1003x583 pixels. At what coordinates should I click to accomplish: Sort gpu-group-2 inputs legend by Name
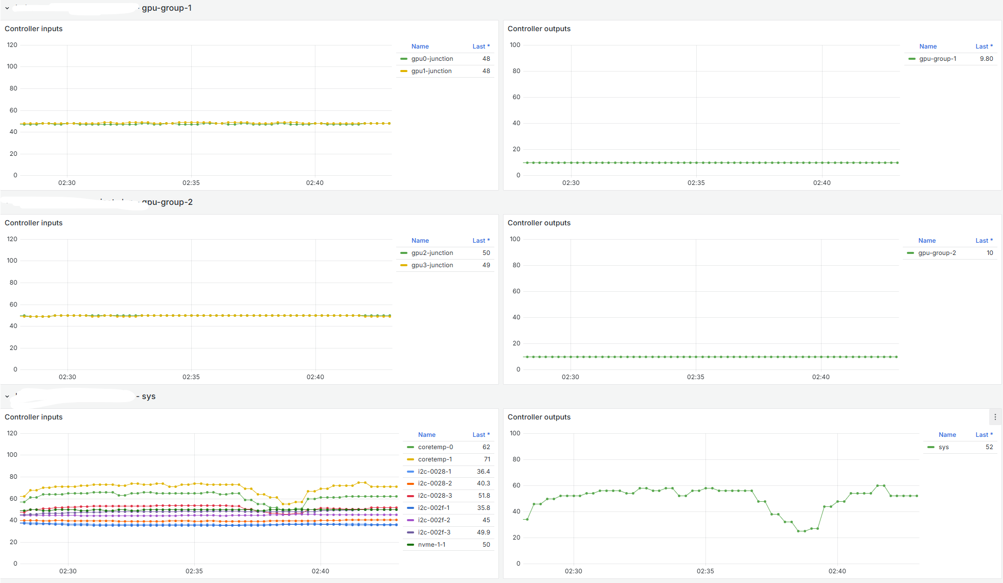[420, 241]
